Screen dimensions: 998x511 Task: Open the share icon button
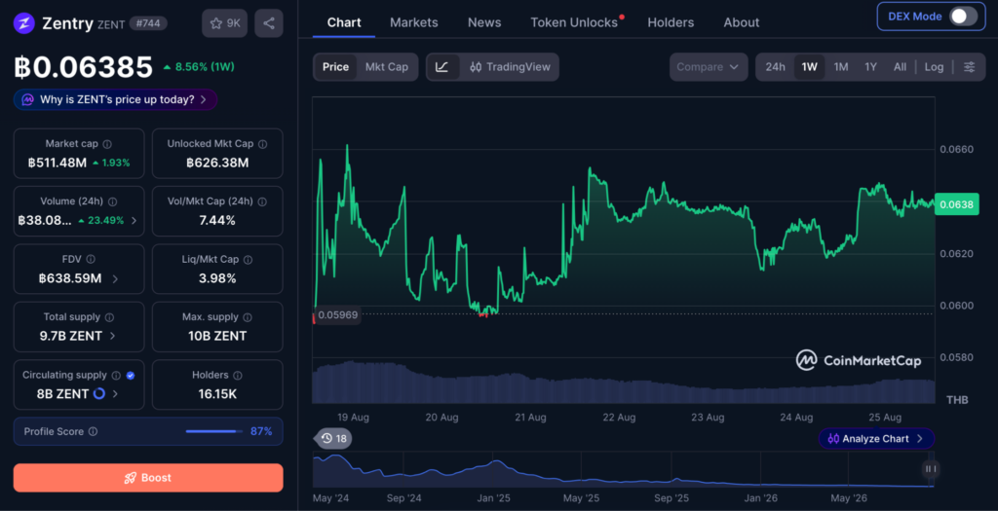(269, 23)
